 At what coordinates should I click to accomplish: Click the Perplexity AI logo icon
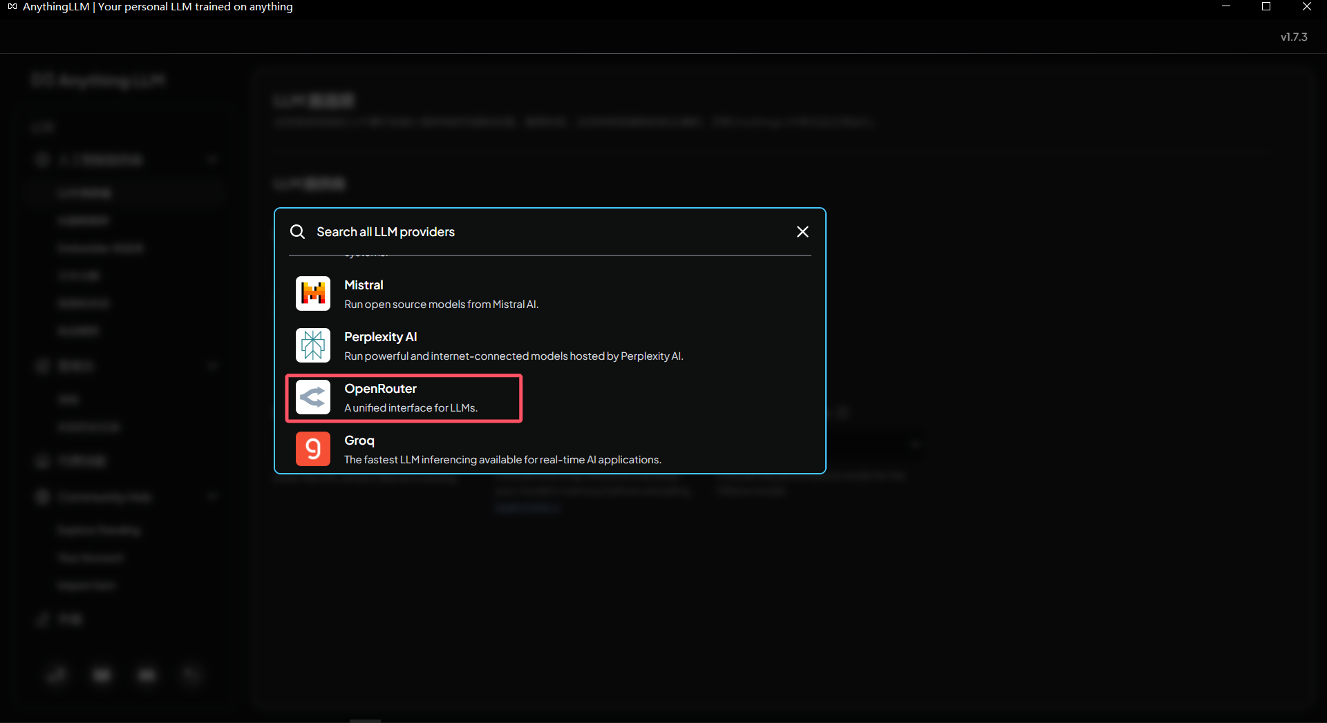click(x=313, y=345)
